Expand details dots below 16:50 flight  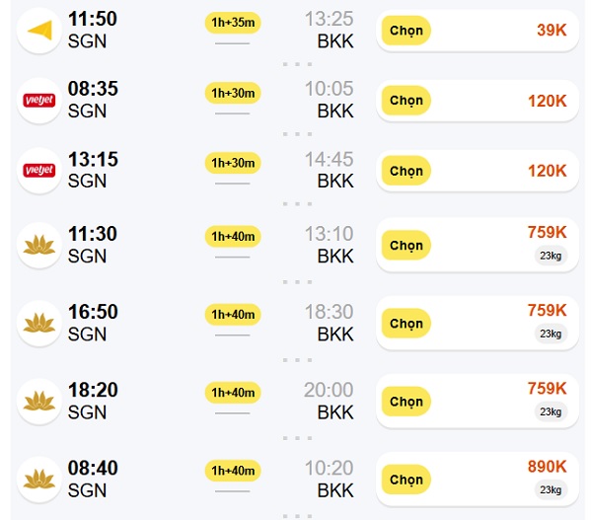298,360
